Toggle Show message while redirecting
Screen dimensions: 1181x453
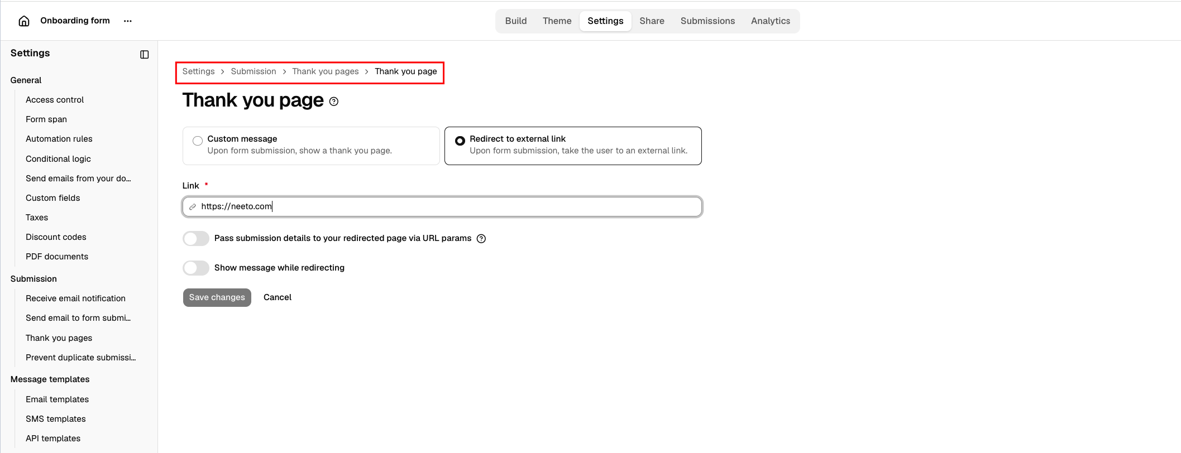coord(196,268)
